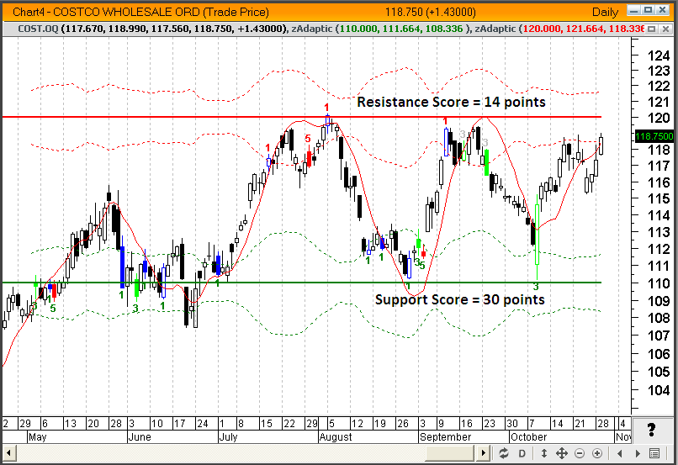Image resolution: width=678 pixels, height=465 pixels.
Task: Click the Support Score = 30 points label
Action: coord(460,299)
